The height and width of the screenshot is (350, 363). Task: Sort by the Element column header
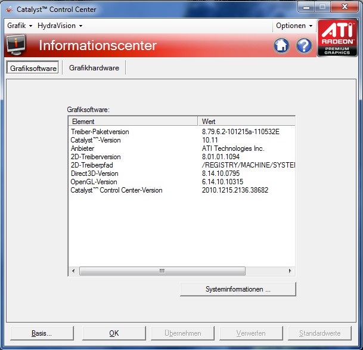133,122
